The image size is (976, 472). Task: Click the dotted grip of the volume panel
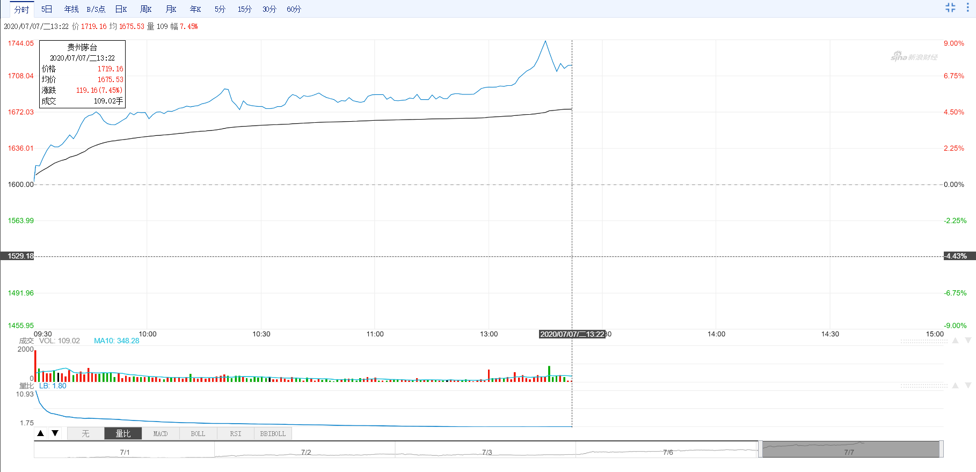[924, 341]
